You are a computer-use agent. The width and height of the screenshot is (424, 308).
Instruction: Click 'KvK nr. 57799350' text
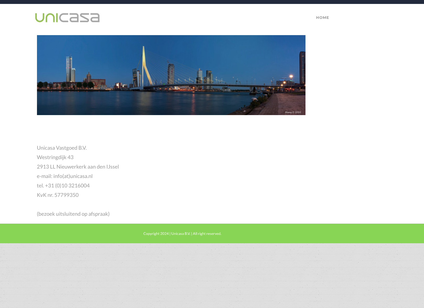(58, 195)
